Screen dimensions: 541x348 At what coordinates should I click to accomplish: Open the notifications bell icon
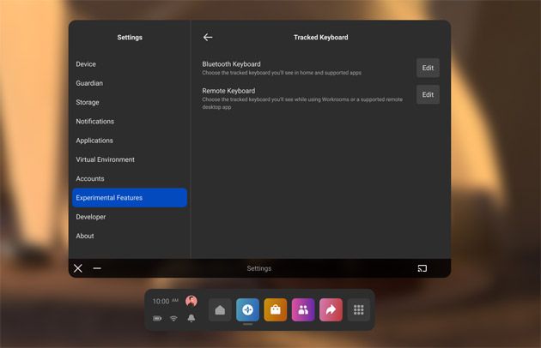click(191, 318)
